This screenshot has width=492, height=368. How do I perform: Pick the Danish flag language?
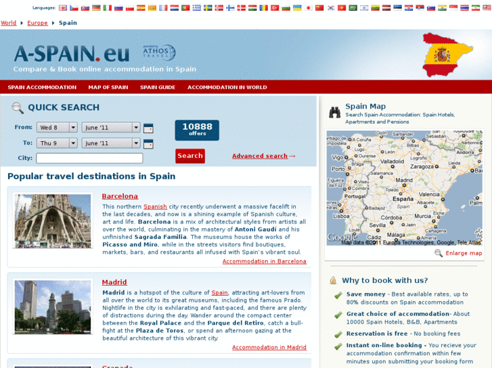(242, 8)
